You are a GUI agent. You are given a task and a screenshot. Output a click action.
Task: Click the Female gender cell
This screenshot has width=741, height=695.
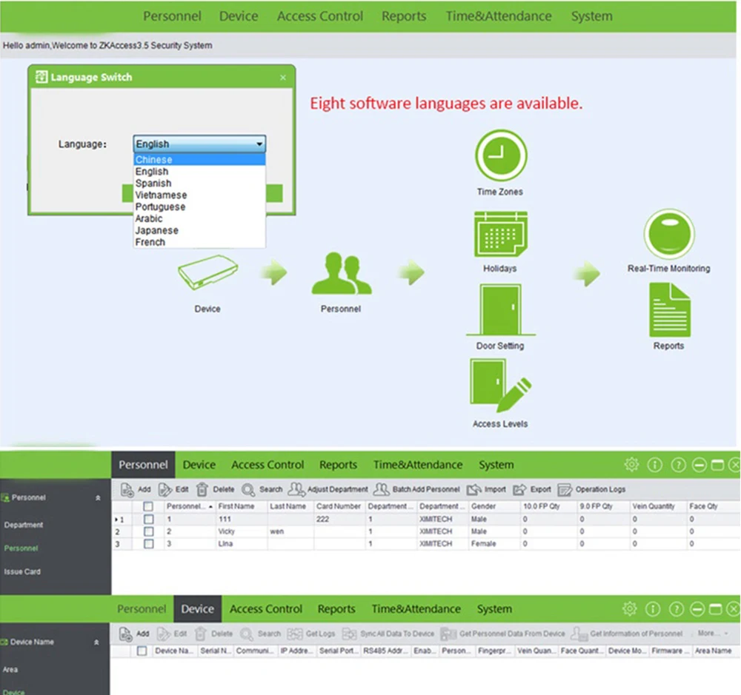tap(495, 544)
